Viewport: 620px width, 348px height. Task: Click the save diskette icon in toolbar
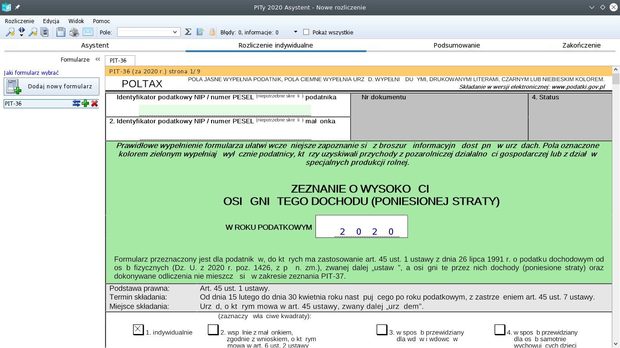click(61, 32)
